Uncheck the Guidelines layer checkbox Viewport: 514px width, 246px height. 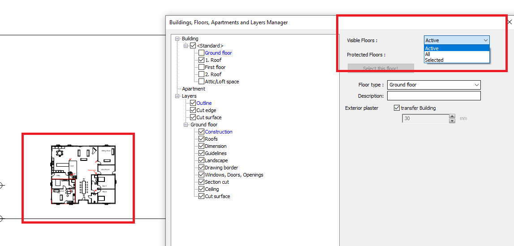coord(201,154)
